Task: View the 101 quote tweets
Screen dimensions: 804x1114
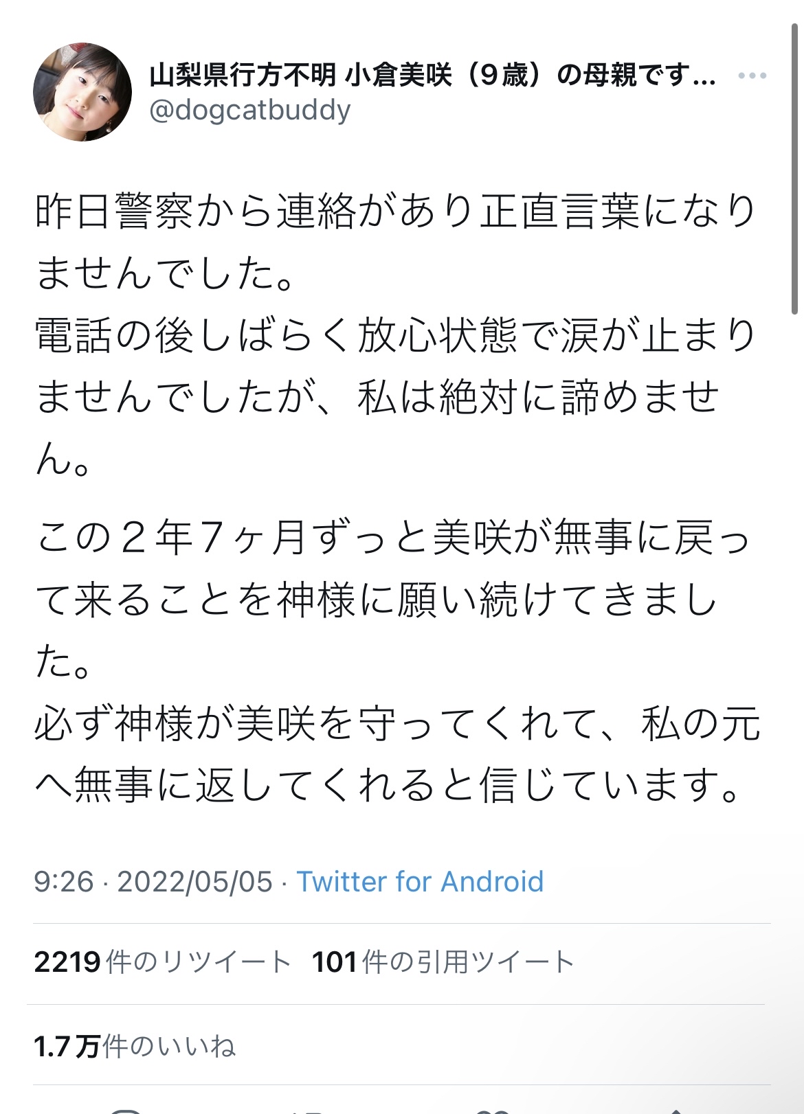Action: coord(443,962)
